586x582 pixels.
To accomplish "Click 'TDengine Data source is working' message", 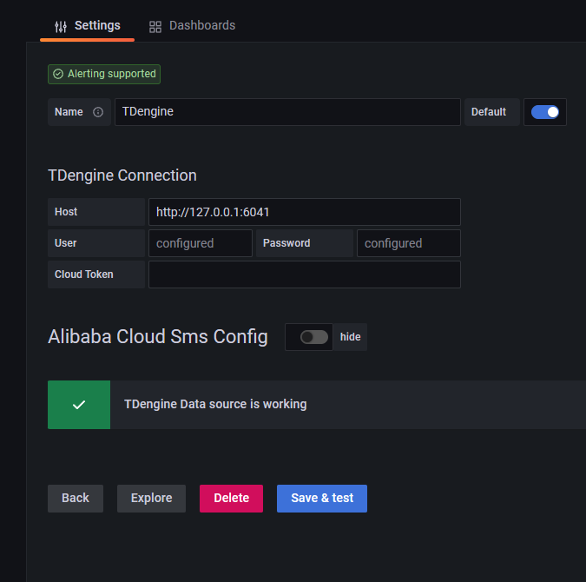I will pos(215,404).
